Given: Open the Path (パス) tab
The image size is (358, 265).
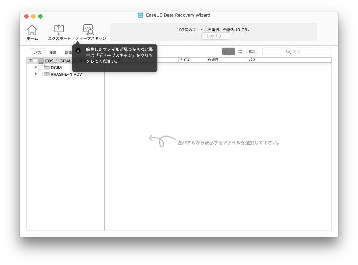Looking at the screenshot, I should [37, 53].
